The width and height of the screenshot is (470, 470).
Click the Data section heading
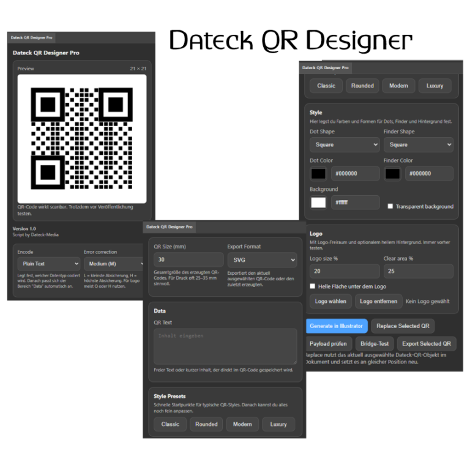point(160,311)
